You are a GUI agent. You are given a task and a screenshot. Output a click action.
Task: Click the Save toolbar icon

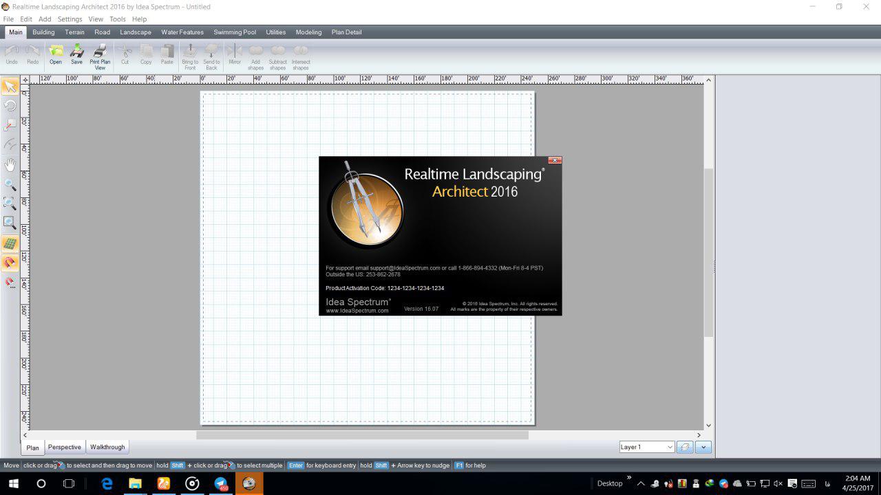pyautogui.click(x=76, y=54)
